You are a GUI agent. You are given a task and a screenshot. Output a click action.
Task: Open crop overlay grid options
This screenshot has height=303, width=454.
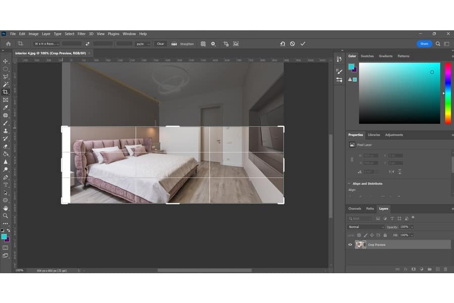203,44
